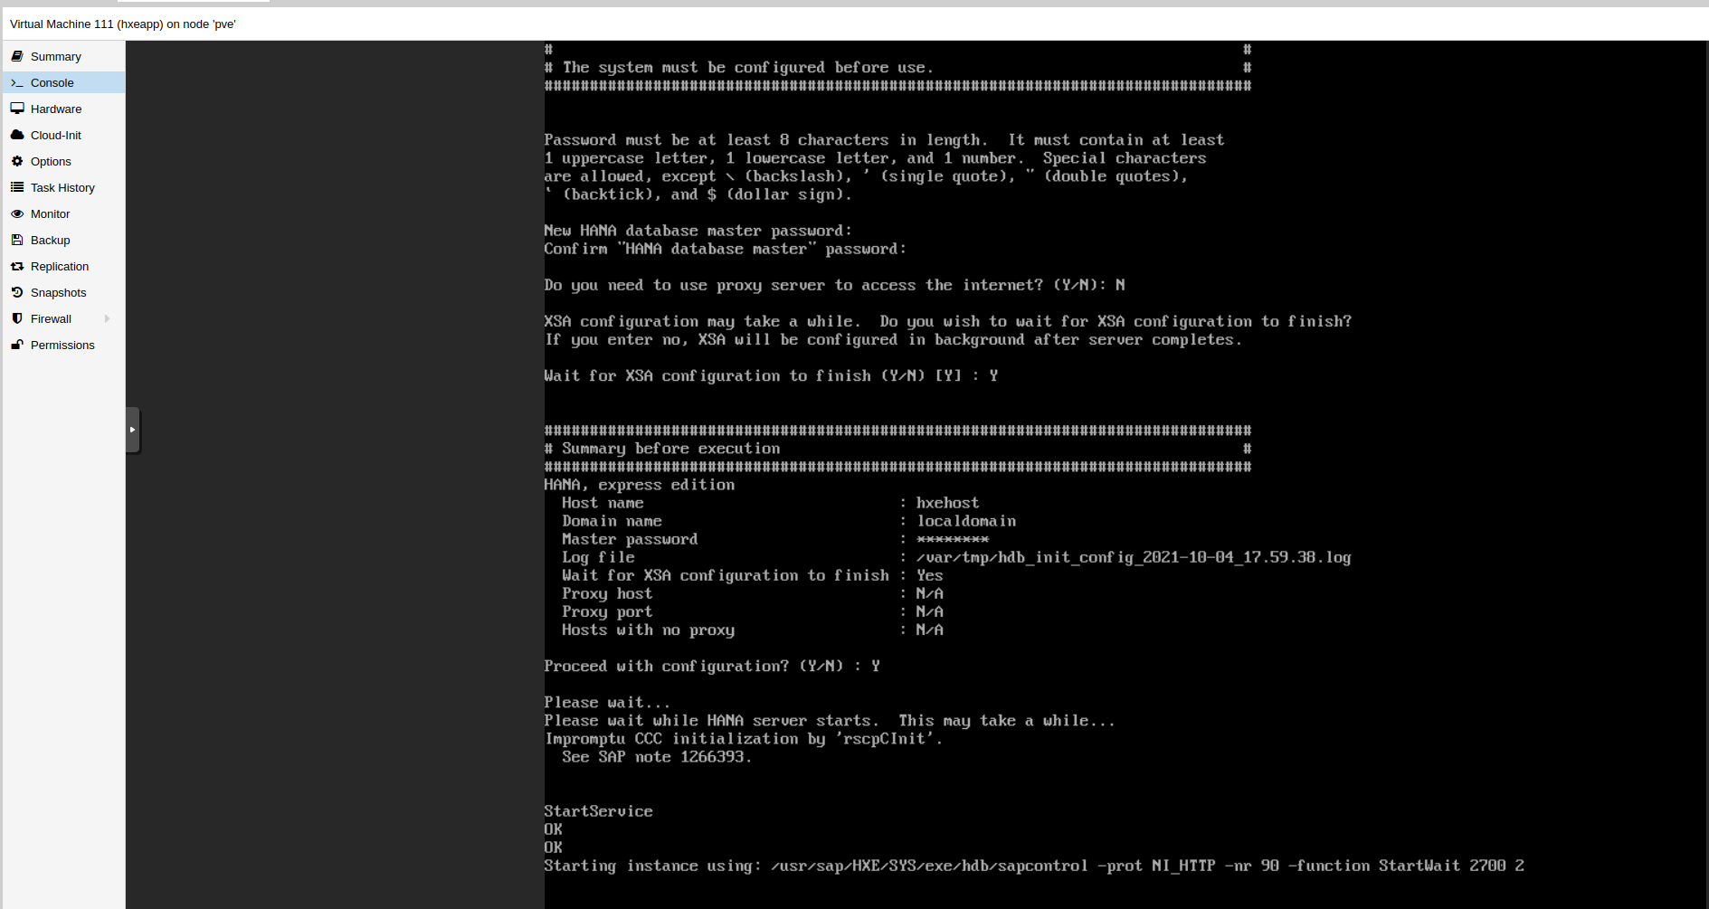
Task: Show the Task History list
Action: (x=64, y=187)
